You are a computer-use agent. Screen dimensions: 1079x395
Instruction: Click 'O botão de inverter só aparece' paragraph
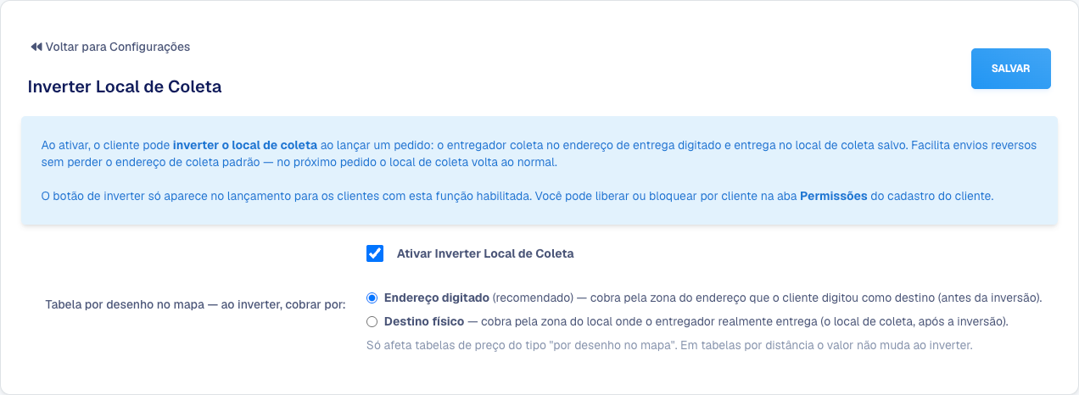point(517,196)
